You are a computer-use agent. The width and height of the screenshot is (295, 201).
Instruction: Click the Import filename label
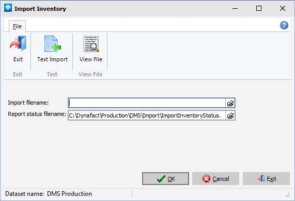(x=28, y=103)
